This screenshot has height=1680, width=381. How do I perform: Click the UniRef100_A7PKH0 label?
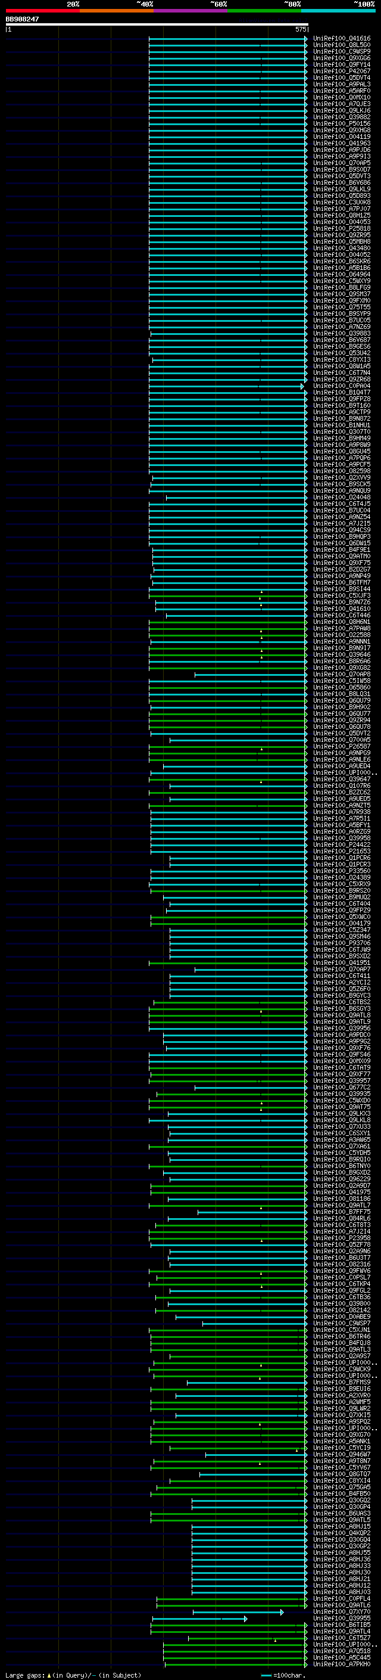tap(342, 1664)
